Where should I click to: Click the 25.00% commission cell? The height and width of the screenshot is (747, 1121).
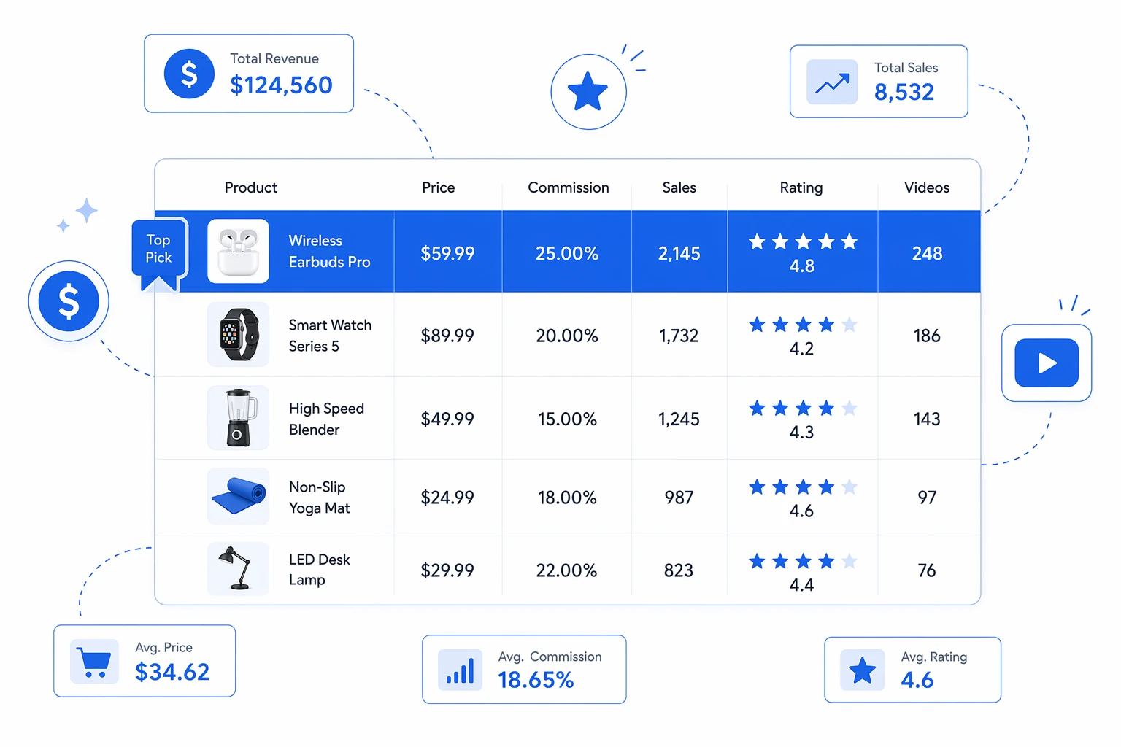coord(567,253)
